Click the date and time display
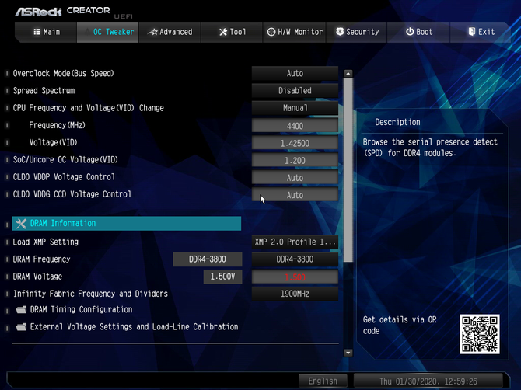The image size is (521, 390). click(x=428, y=381)
